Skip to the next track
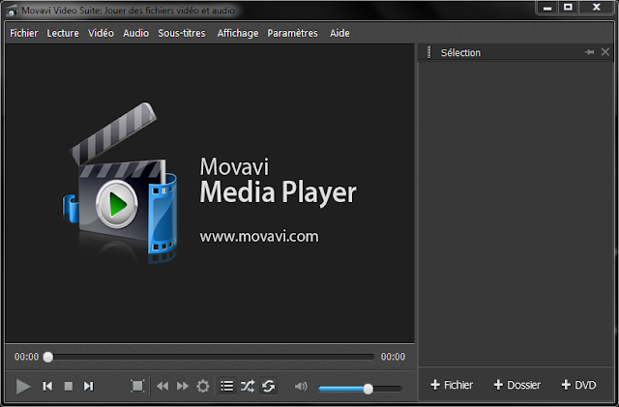The width and height of the screenshot is (619, 407). (x=88, y=386)
